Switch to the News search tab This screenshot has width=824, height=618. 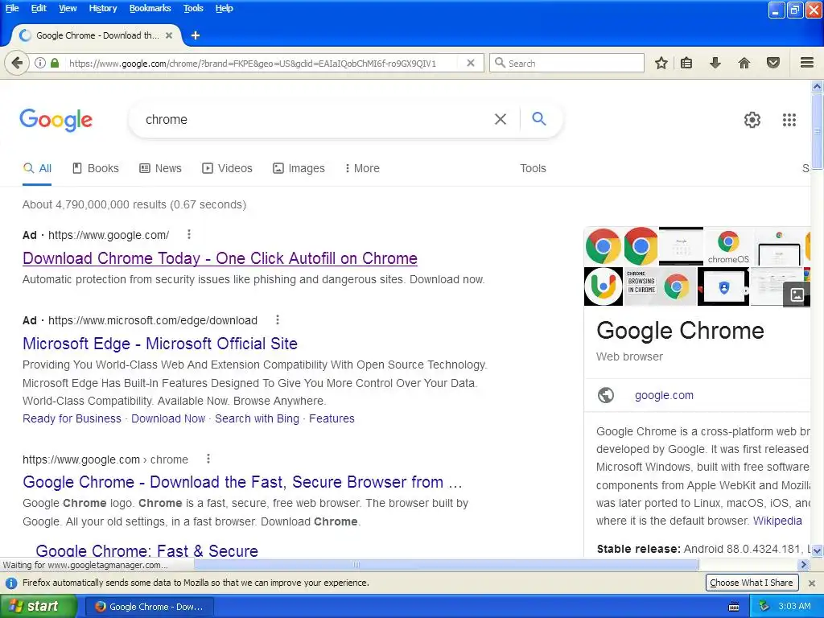tap(160, 168)
